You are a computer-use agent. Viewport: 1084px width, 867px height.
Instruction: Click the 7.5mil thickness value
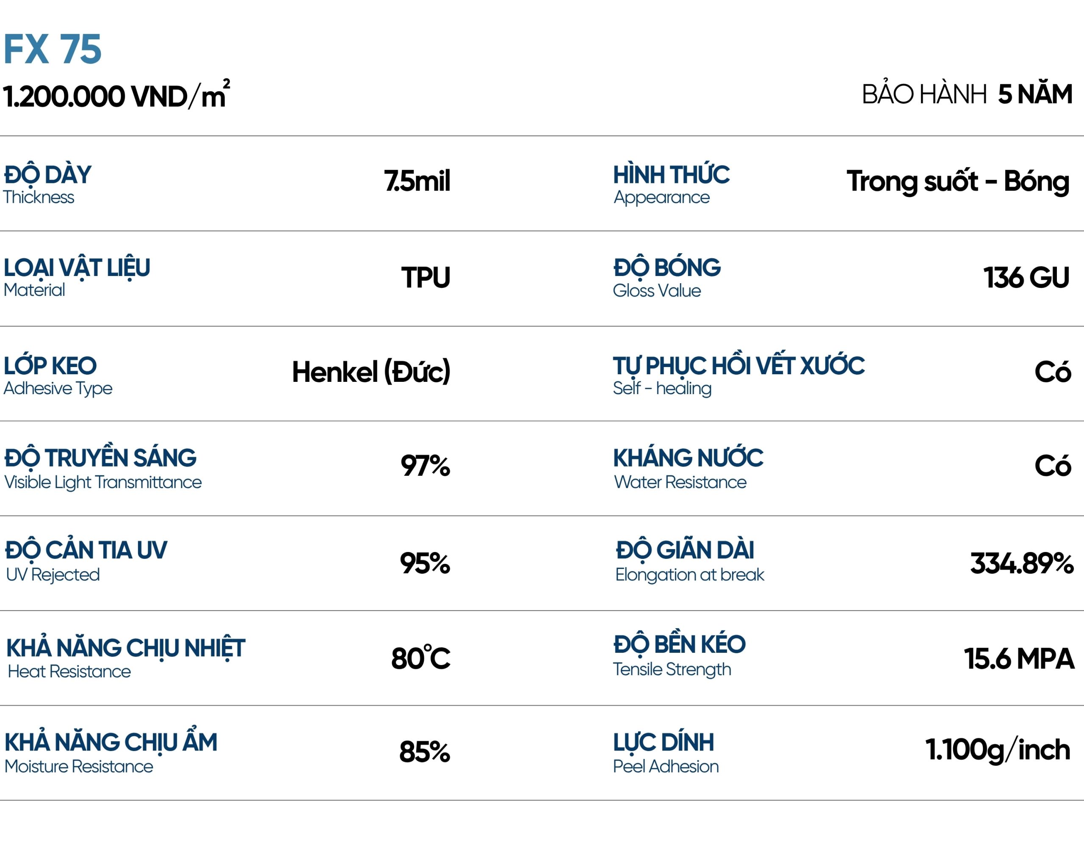[417, 181]
